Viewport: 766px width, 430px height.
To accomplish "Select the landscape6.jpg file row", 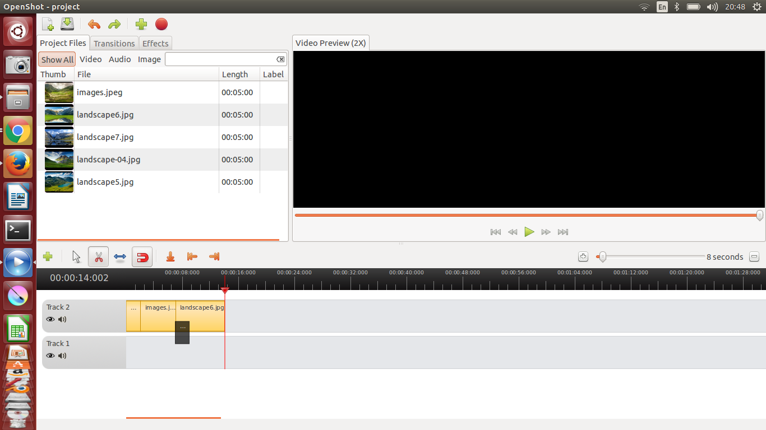I will [163, 115].
